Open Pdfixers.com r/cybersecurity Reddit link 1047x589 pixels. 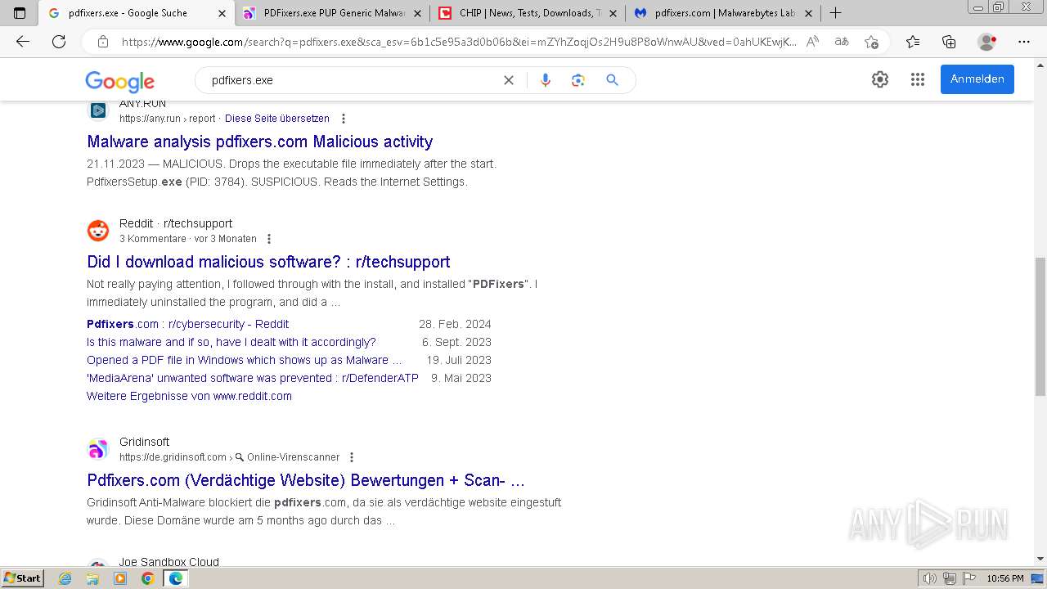pos(188,324)
